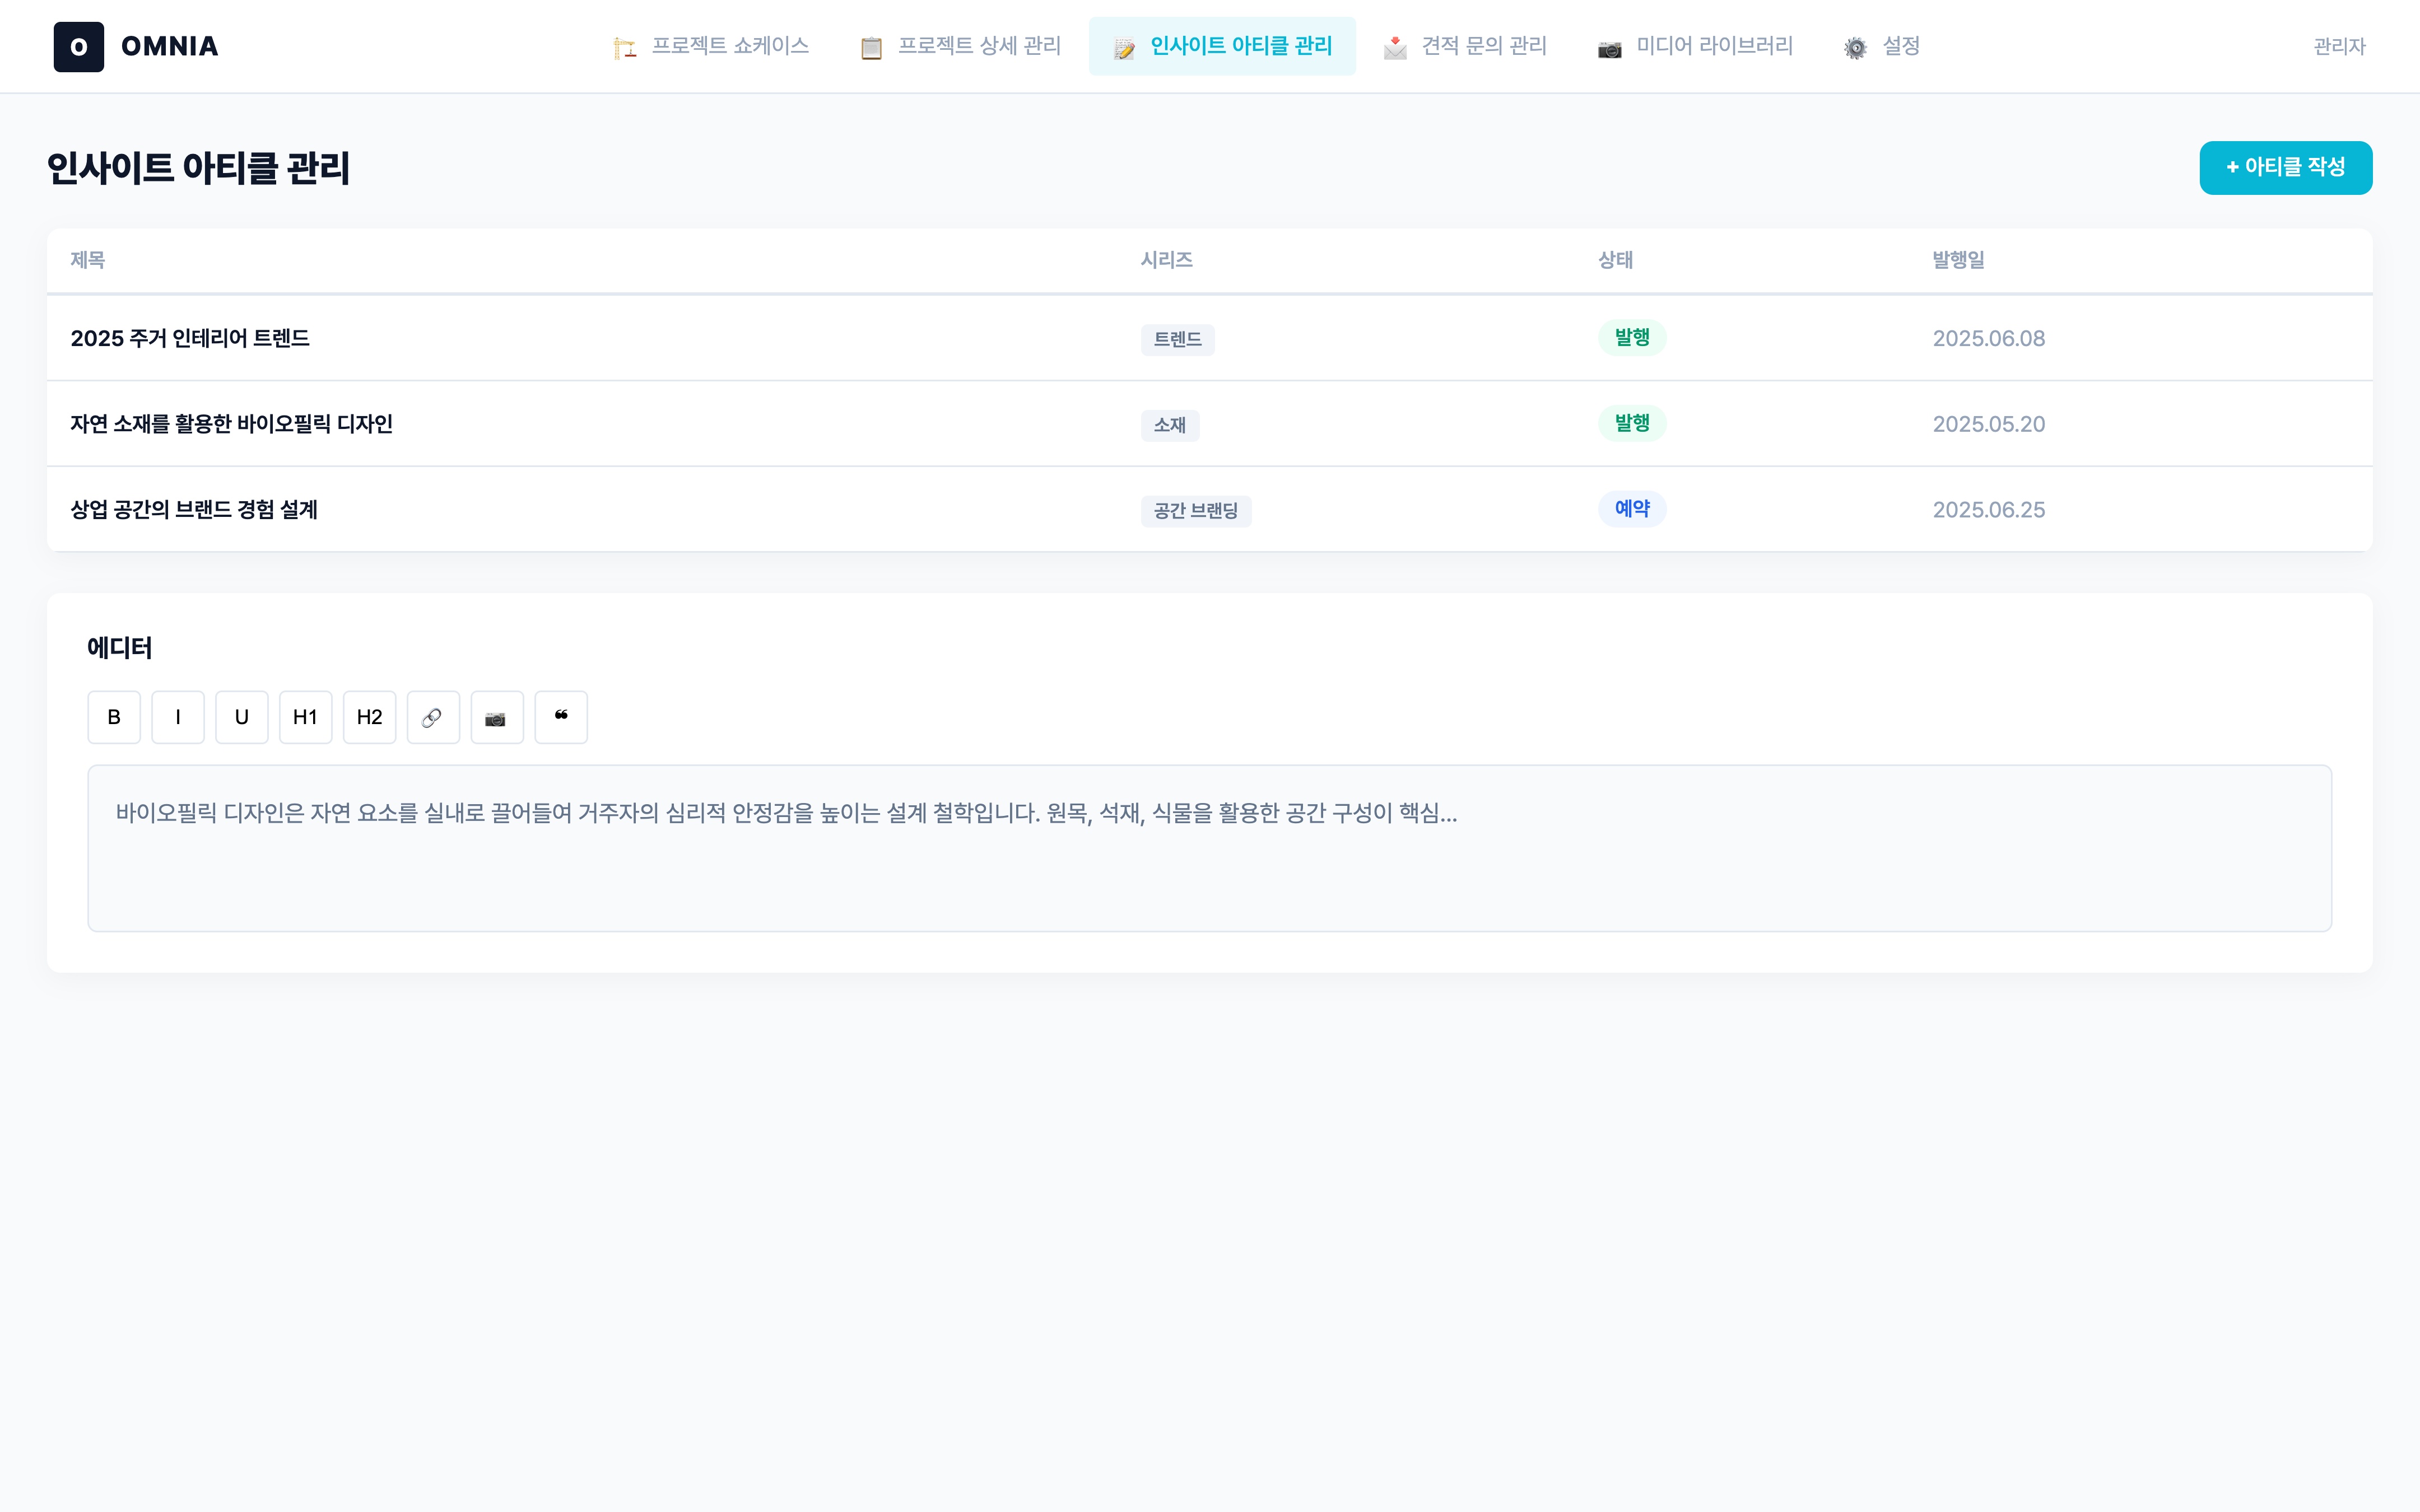Select 자연 소재를 활용한 바이오필릭 디자인 article
Viewport: 2420px width, 1512px height.
tap(231, 424)
